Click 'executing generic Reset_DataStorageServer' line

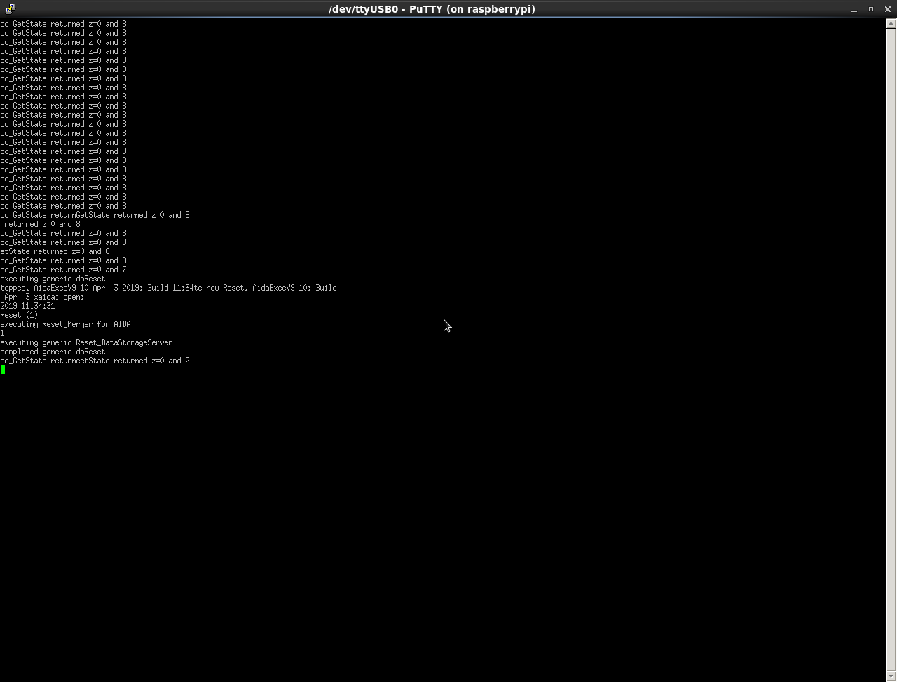86,342
